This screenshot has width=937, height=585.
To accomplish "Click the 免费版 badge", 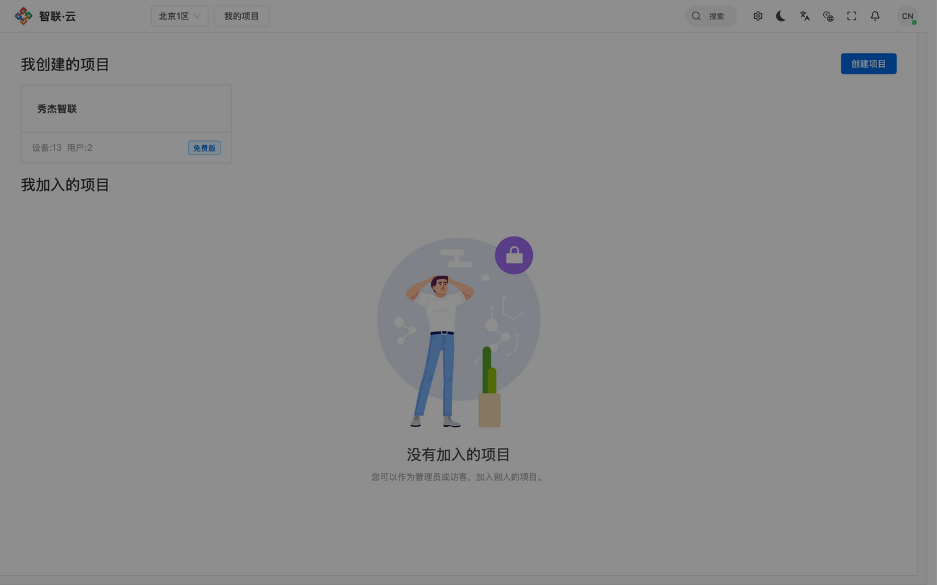I will coord(204,148).
